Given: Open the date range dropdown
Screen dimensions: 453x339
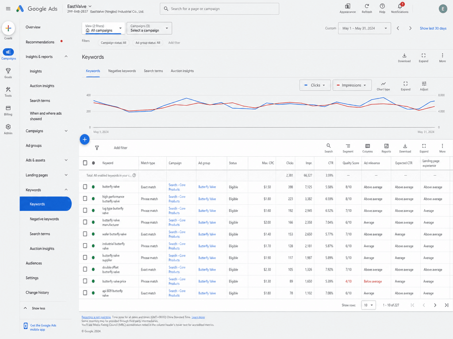Looking at the screenshot, I should [365, 28].
